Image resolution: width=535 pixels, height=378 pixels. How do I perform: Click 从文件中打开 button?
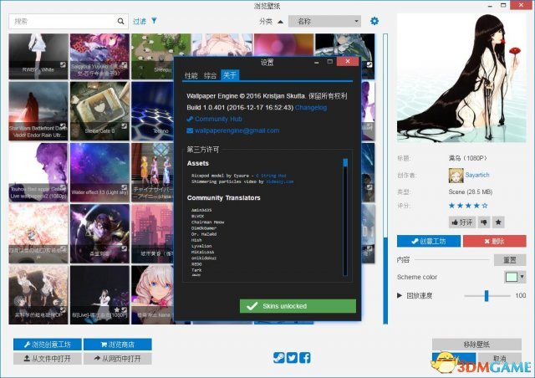pyautogui.click(x=48, y=359)
